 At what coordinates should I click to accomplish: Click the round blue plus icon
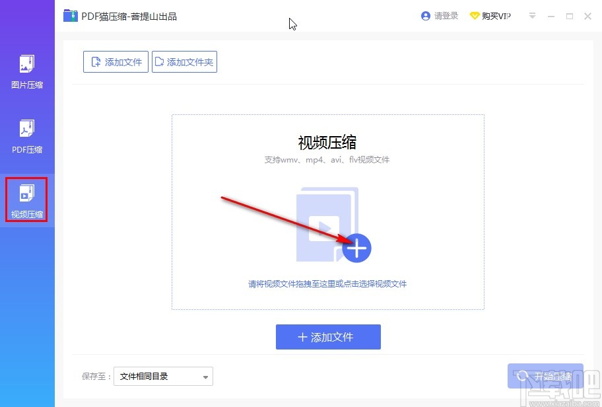pos(356,248)
